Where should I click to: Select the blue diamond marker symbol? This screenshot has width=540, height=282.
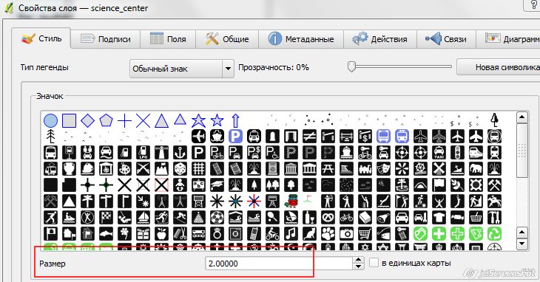point(87,120)
